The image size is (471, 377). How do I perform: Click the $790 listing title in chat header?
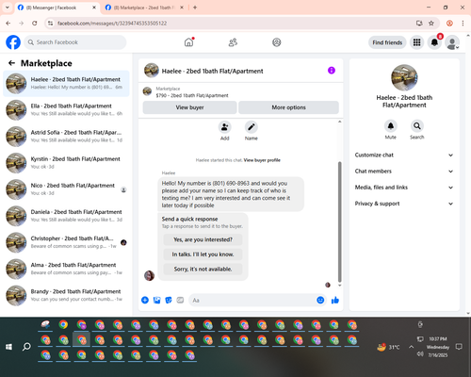point(192,95)
